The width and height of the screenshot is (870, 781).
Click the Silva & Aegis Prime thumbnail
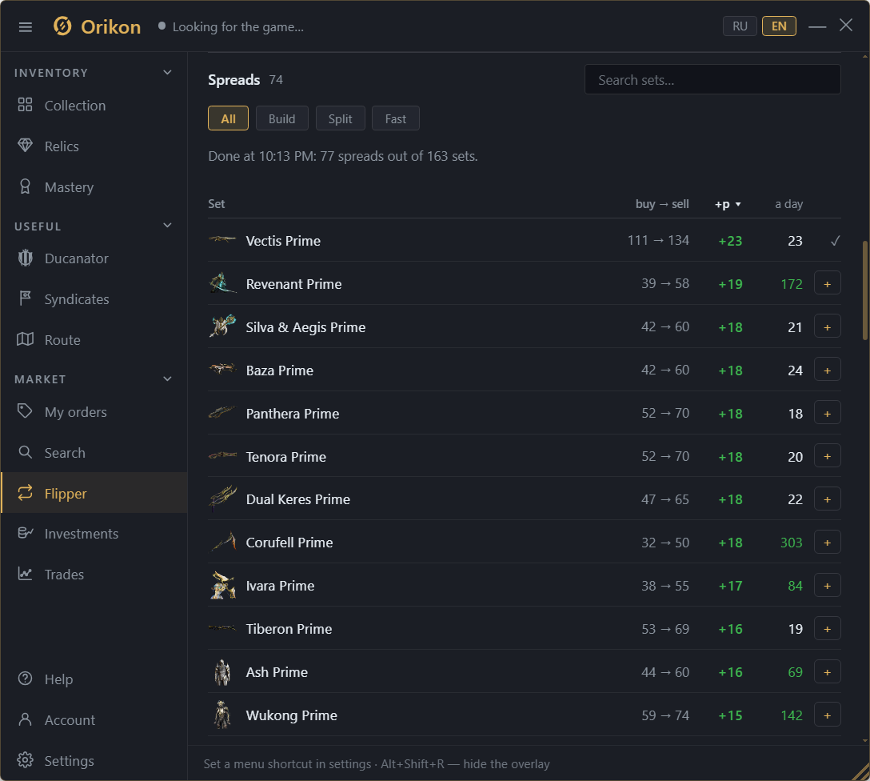[222, 326]
